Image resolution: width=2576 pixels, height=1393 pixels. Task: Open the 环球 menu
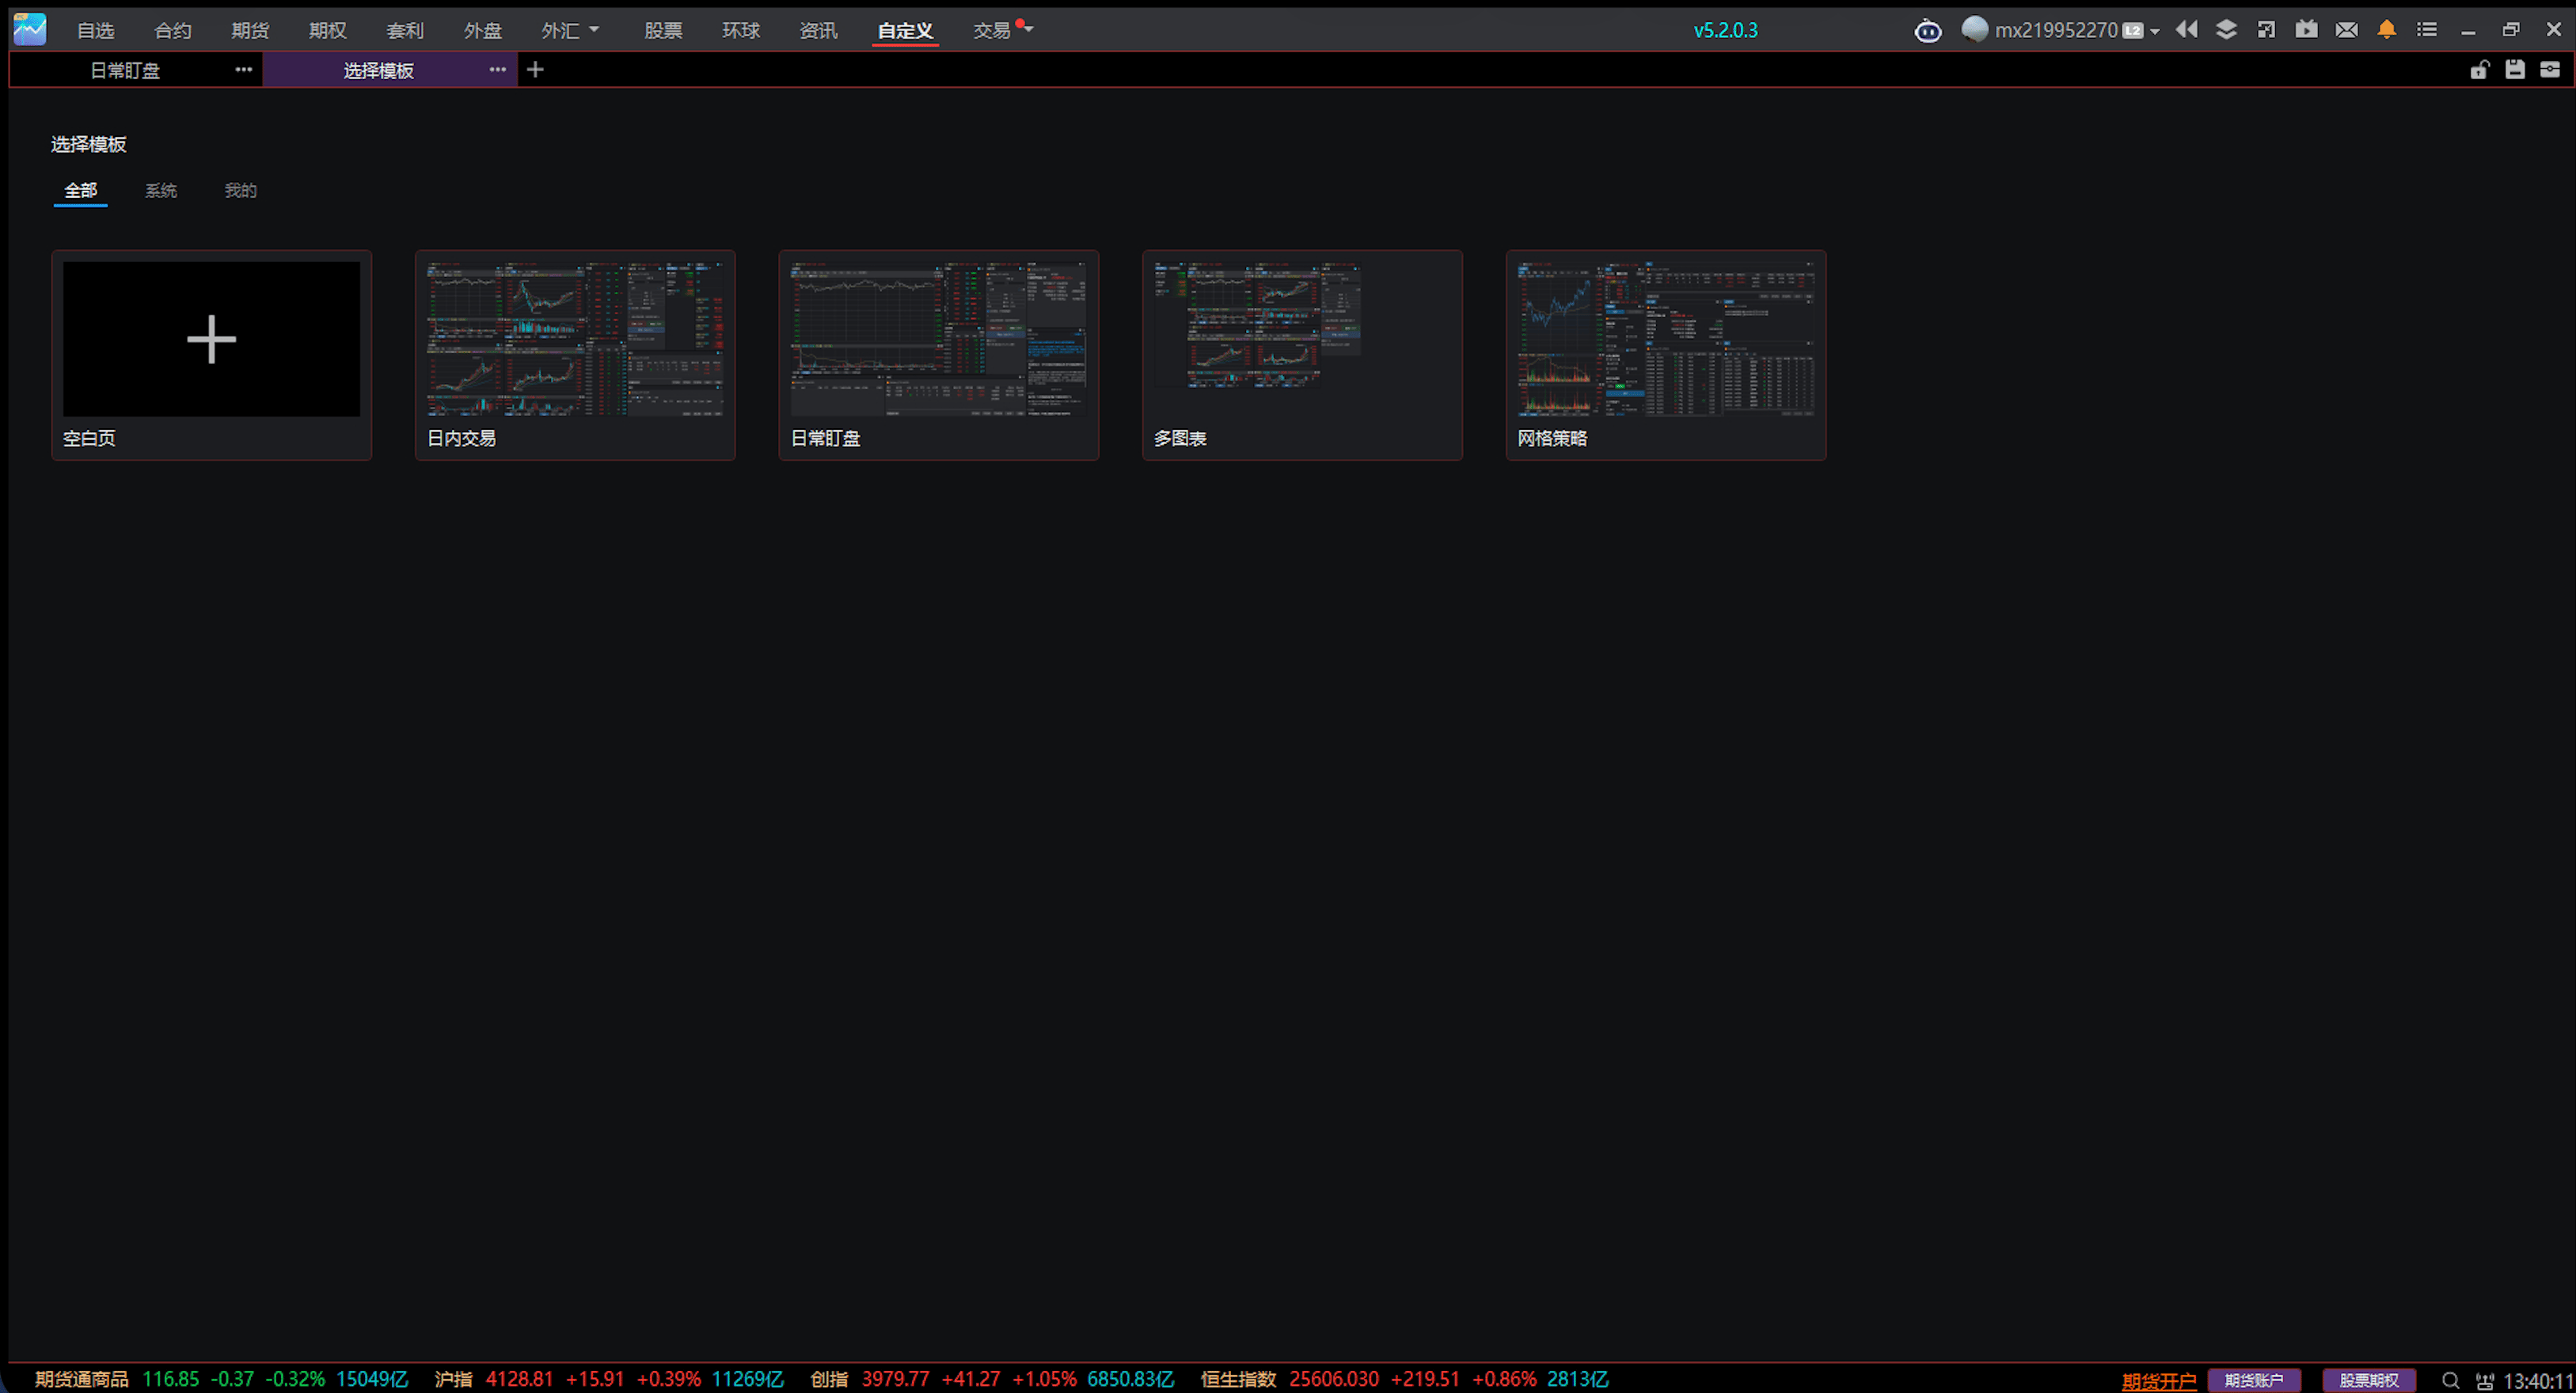tap(741, 30)
